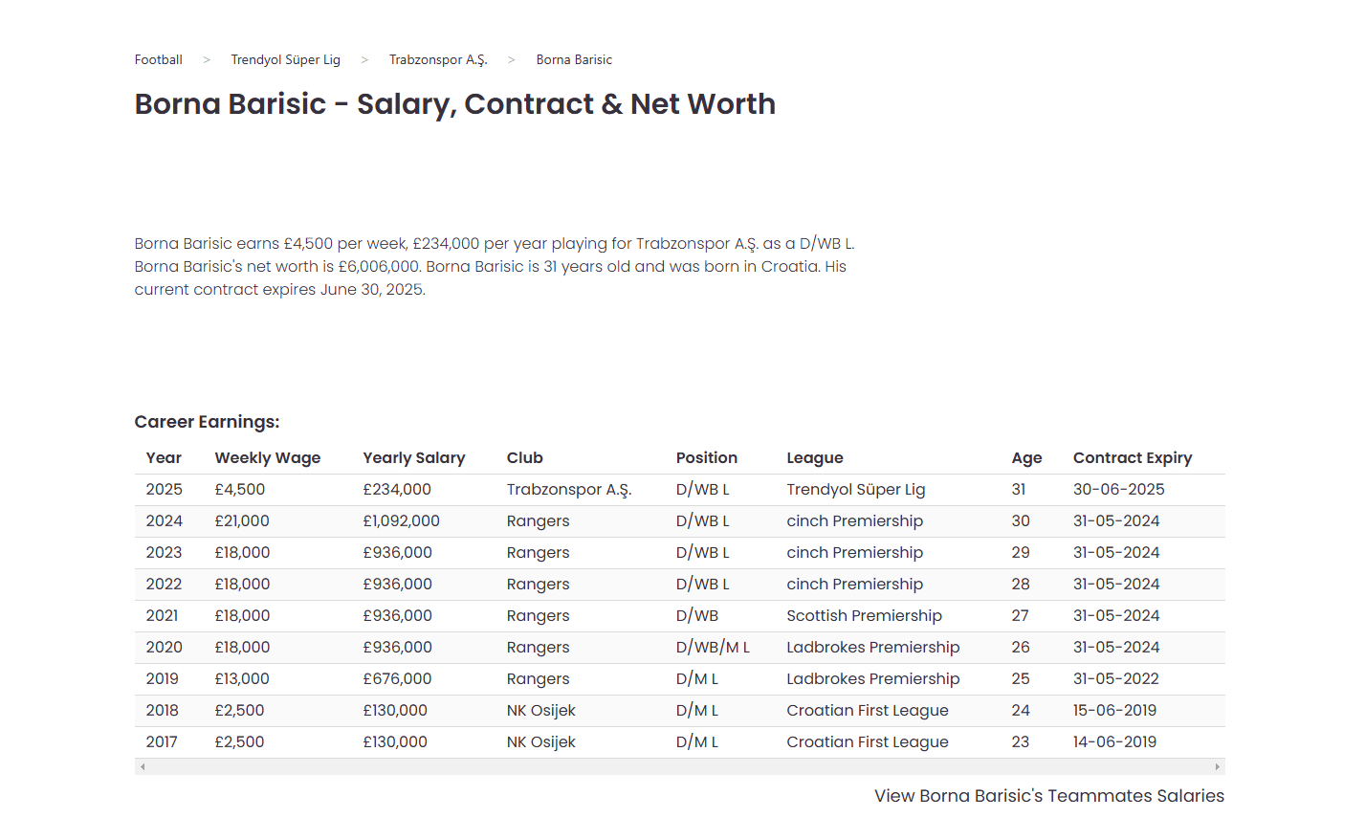Select NK Osijek in the 2017 row
The width and height of the screenshot is (1365, 818).
click(x=541, y=742)
